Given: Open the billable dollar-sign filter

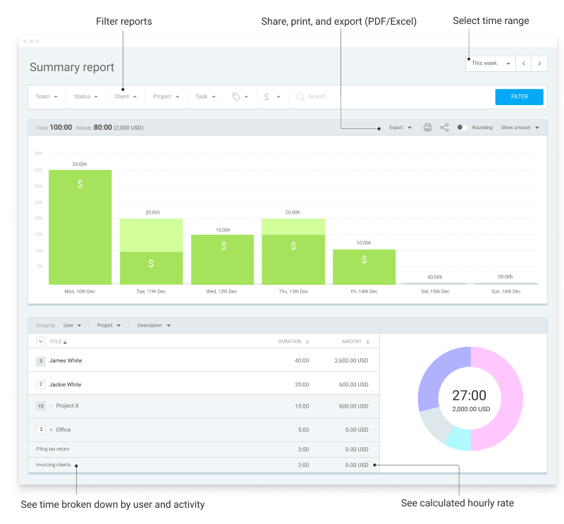Looking at the screenshot, I should pos(272,97).
